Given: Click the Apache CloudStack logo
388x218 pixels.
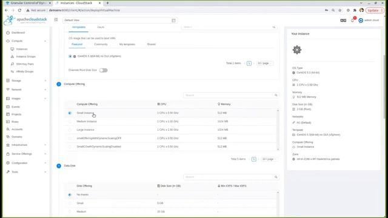Looking at the screenshot, I should click(25, 20).
